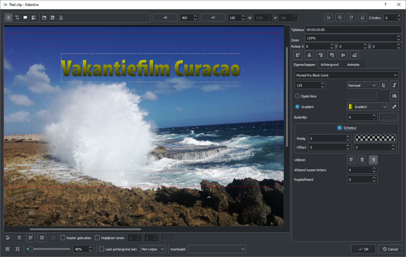
Task: Align text to center
Action: (362, 160)
